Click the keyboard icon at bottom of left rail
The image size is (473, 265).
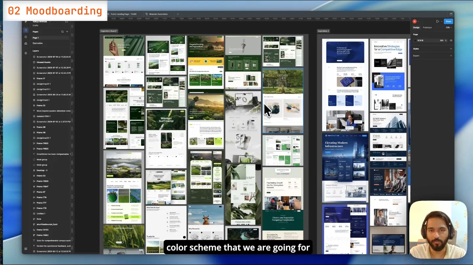[26, 249]
